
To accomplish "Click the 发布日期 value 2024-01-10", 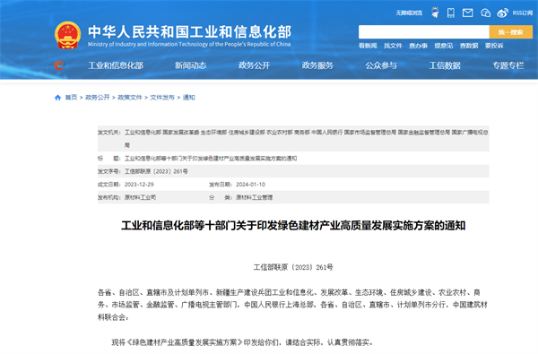I will click(250, 185).
